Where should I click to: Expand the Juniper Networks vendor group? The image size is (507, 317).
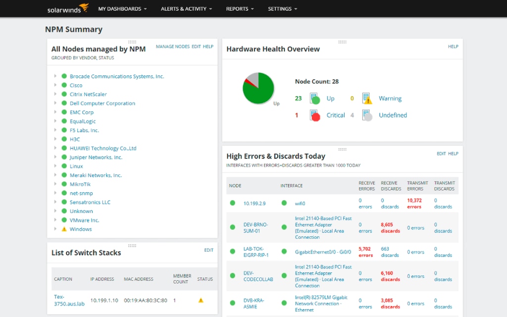[55, 157]
